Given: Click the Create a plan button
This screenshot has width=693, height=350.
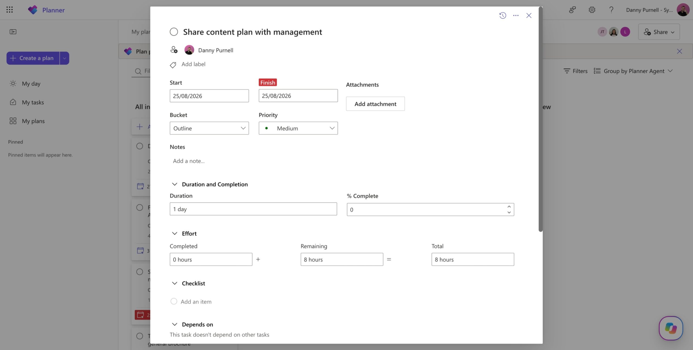Looking at the screenshot, I should [x=33, y=58].
